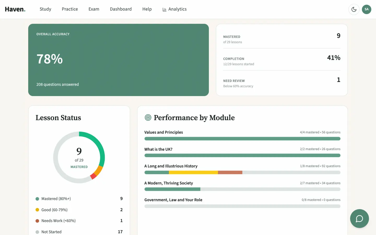Click the donut chart center showing 9 of 29
This screenshot has height=235, width=376.
click(x=79, y=157)
